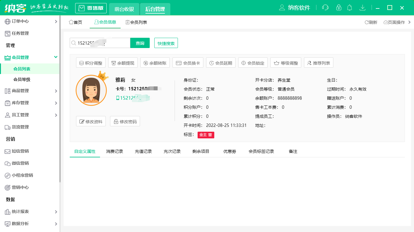414x232 pixels.
Task: Expand the 商品管理 sidebar section
Action: [30, 91]
